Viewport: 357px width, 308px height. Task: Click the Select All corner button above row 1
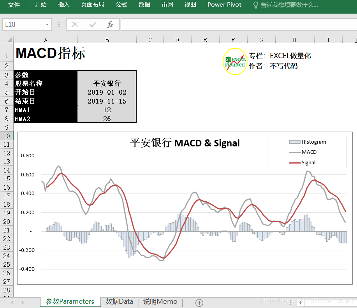[10, 39]
